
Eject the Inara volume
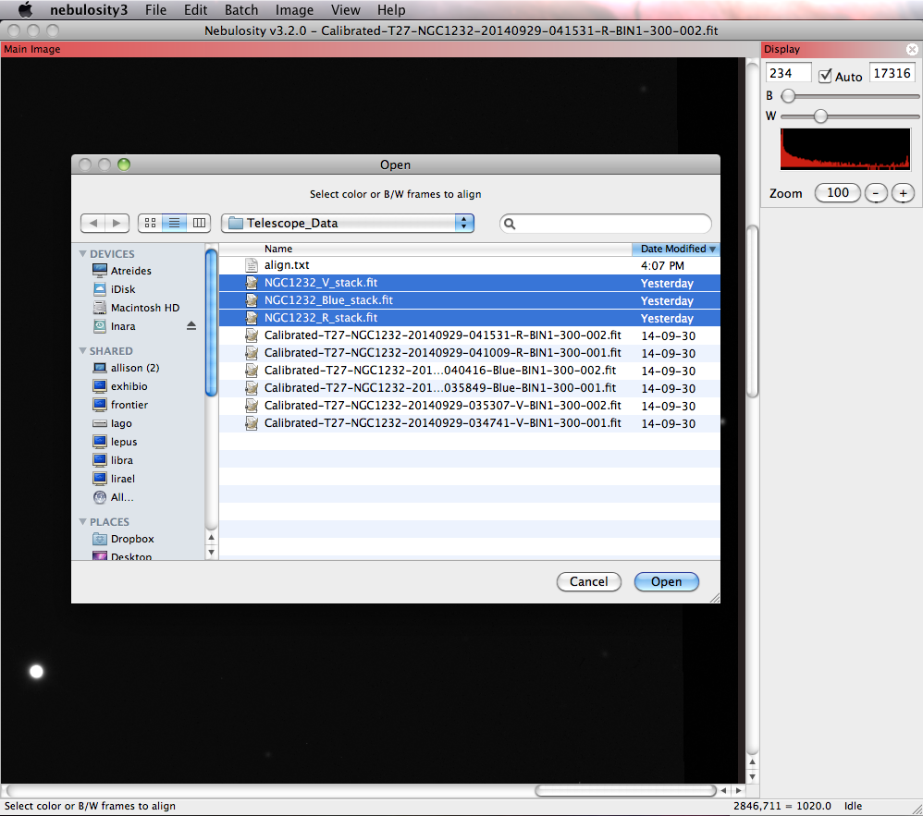[191, 326]
